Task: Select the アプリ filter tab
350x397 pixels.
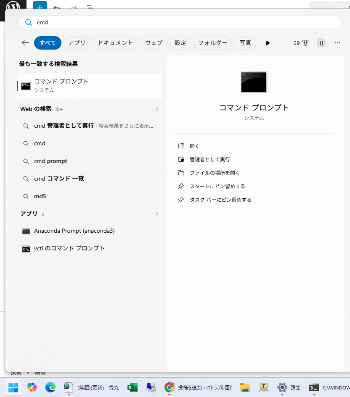Action: pyautogui.click(x=77, y=43)
